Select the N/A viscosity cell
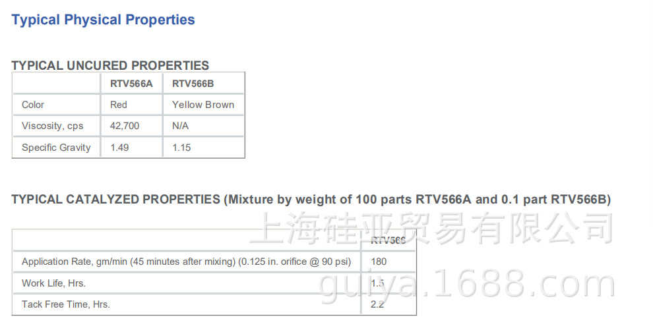The height and width of the screenshot is (332, 653). pyautogui.click(x=181, y=126)
